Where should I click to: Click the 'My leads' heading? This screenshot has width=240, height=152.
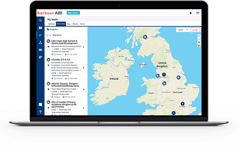[53, 19]
